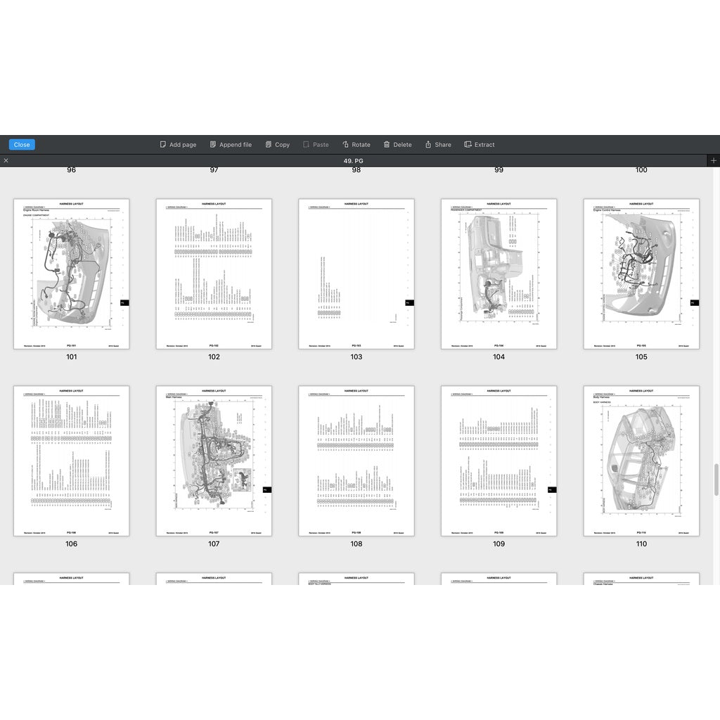
Task: Click the Share icon
Action: (428, 145)
